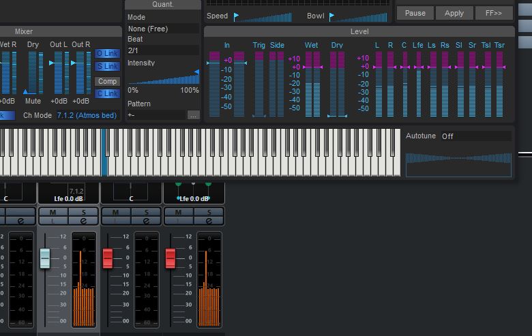
Task: Click the orange level meter on the rightmost channel
Action: point(209,280)
